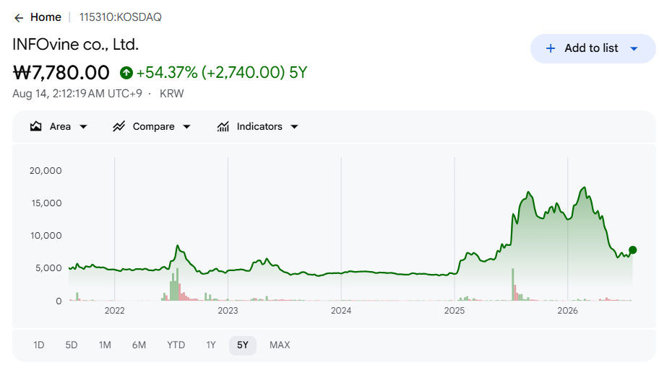Open the Compare dropdown arrow
Image resolution: width=659 pixels, height=367 pixels.
point(187,127)
